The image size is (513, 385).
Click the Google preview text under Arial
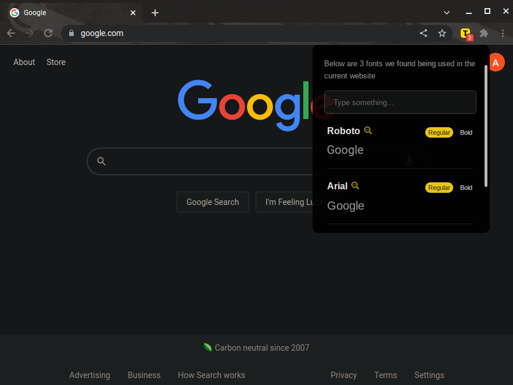pyautogui.click(x=346, y=206)
